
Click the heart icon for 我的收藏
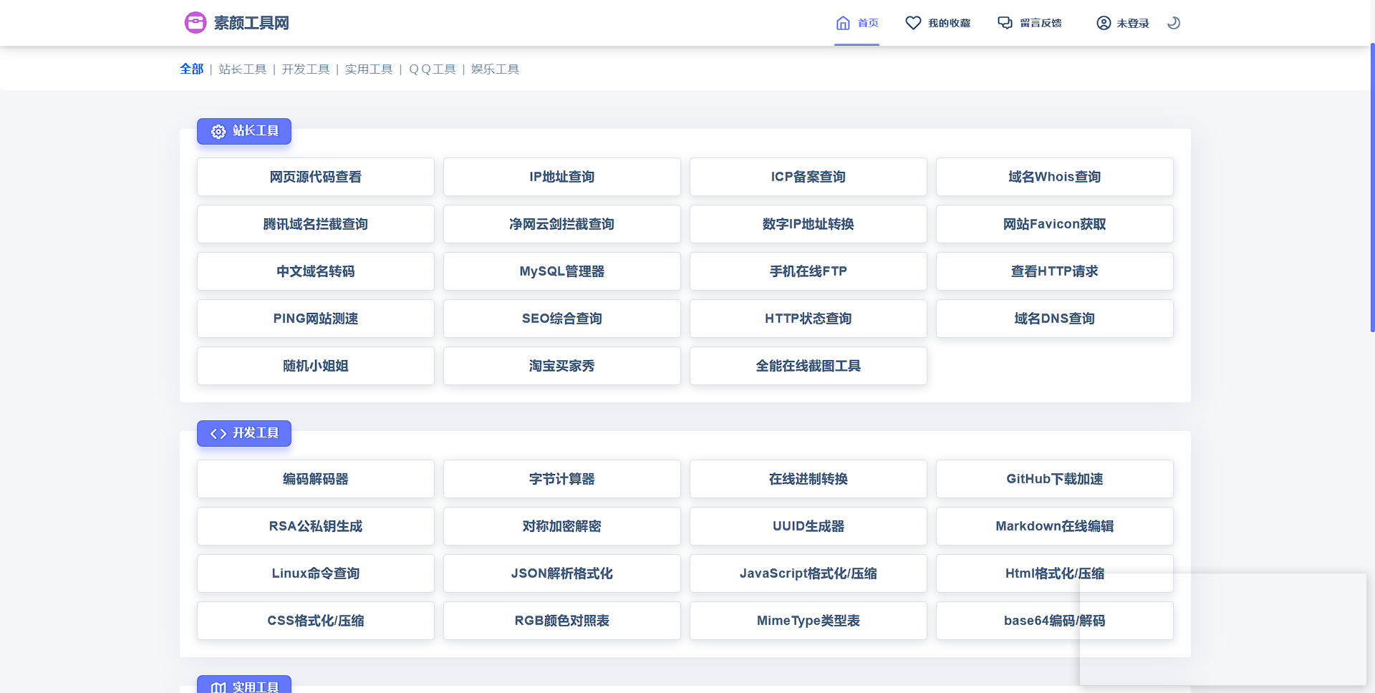click(x=913, y=23)
